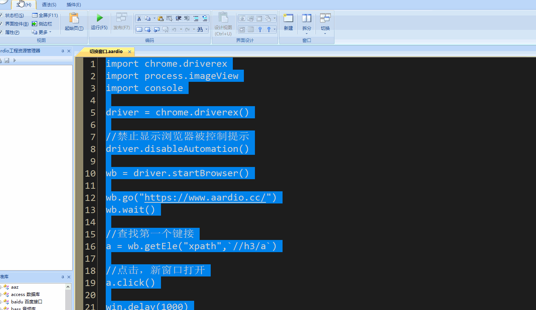Select the 主页(H) ribbon tab
The height and width of the screenshot is (310, 536).
click(24, 5)
